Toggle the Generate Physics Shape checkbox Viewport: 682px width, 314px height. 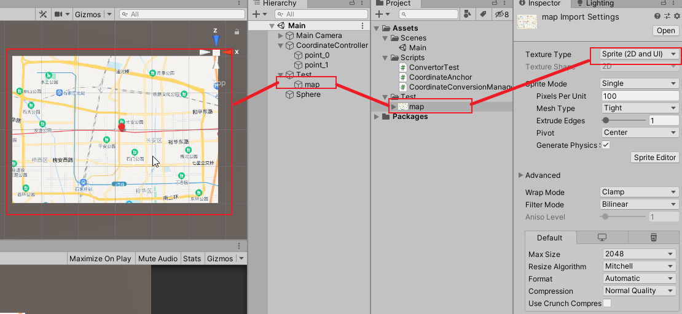[x=606, y=145]
